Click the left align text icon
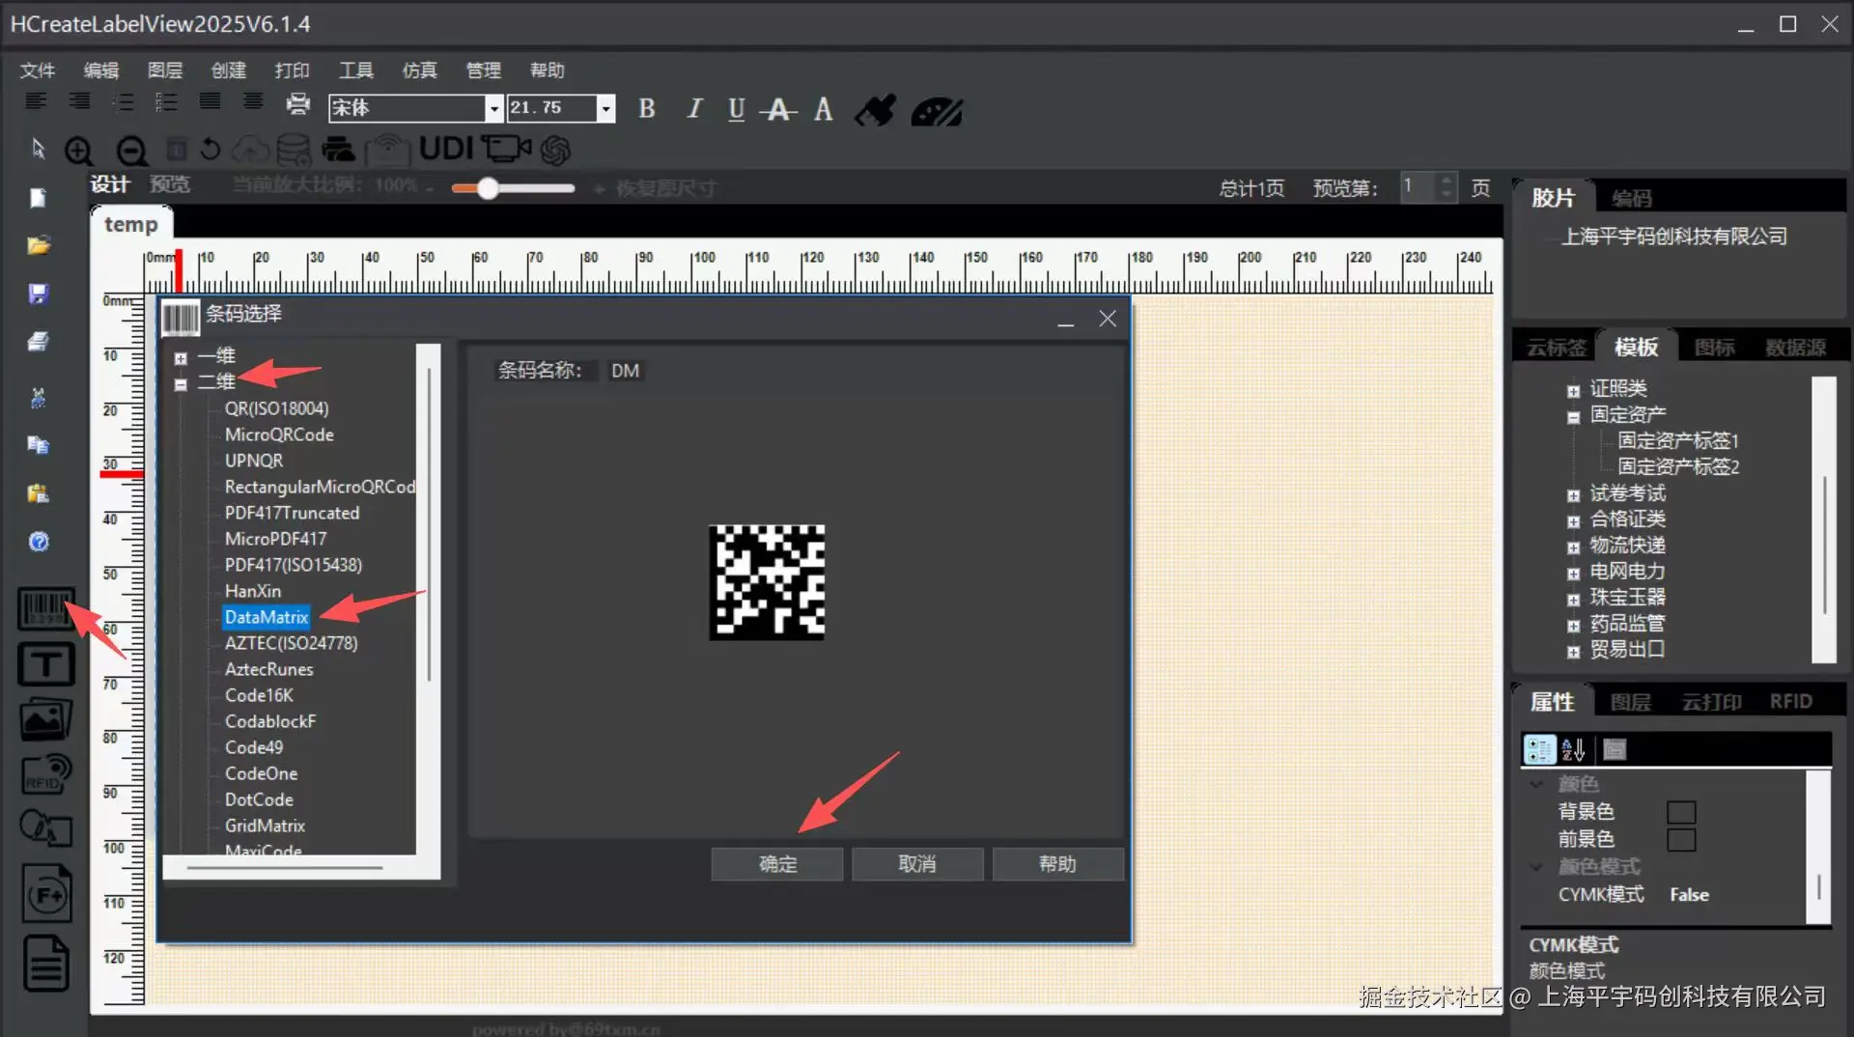Screen dimensions: 1854x1037 click(36, 101)
